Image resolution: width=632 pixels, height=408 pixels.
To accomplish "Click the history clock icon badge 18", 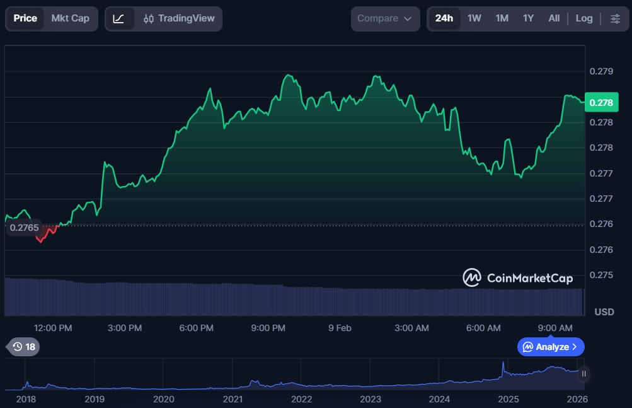I will point(24,347).
